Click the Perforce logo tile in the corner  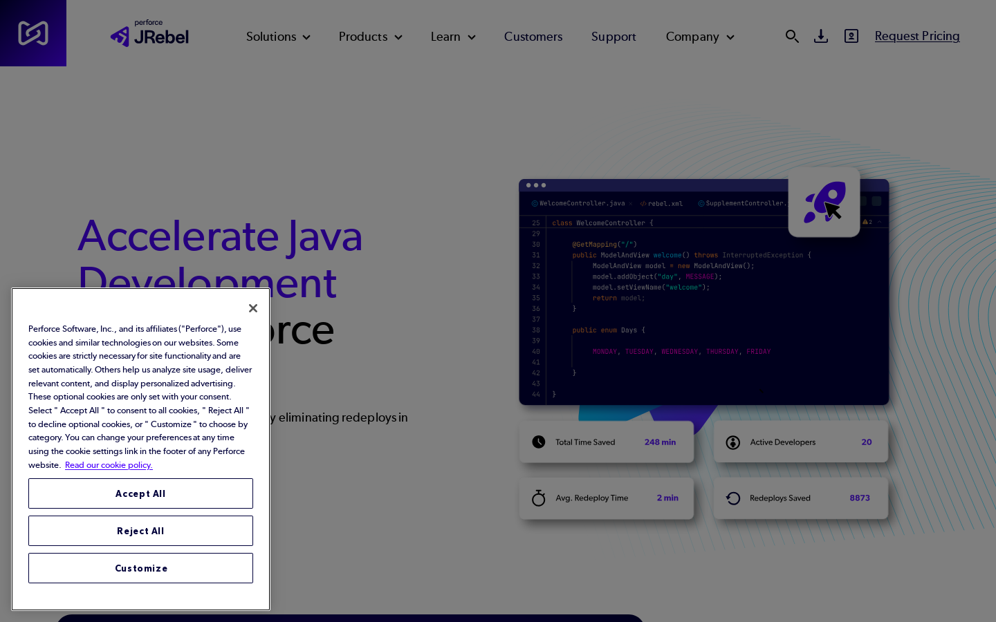pyautogui.click(x=33, y=33)
